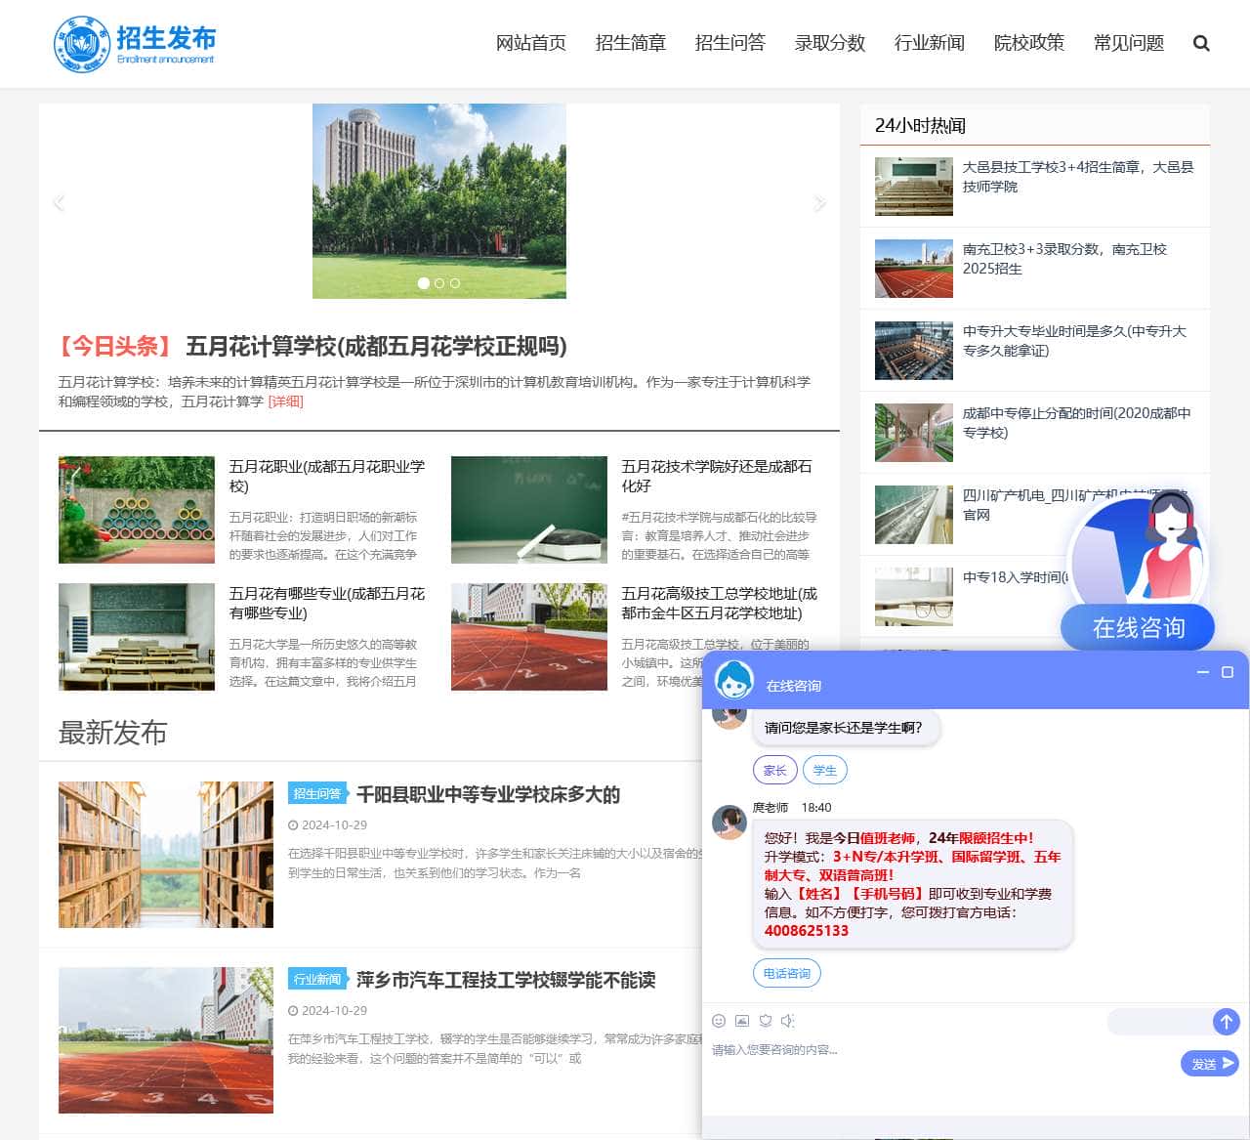Image resolution: width=1250 pixels, height=1140 pixels.
Task: Click the 在线咨询 floating customer service icon
Action: tap(1136, 567)
